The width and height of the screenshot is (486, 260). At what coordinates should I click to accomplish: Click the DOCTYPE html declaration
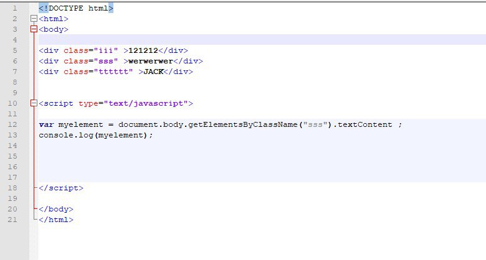[76, 8]
